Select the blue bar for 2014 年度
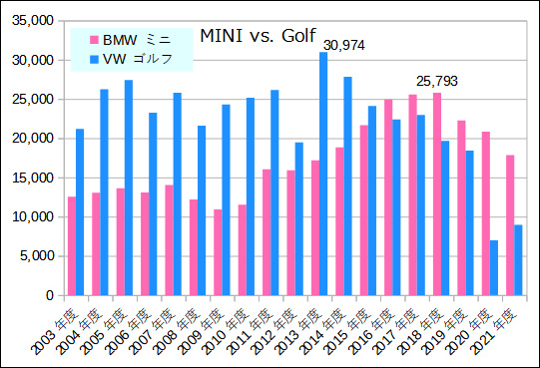Viewport: 540px width, 368px height. (347, 186)
